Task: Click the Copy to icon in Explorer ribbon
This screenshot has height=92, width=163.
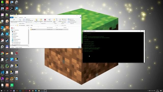Action: click(41, 20)
